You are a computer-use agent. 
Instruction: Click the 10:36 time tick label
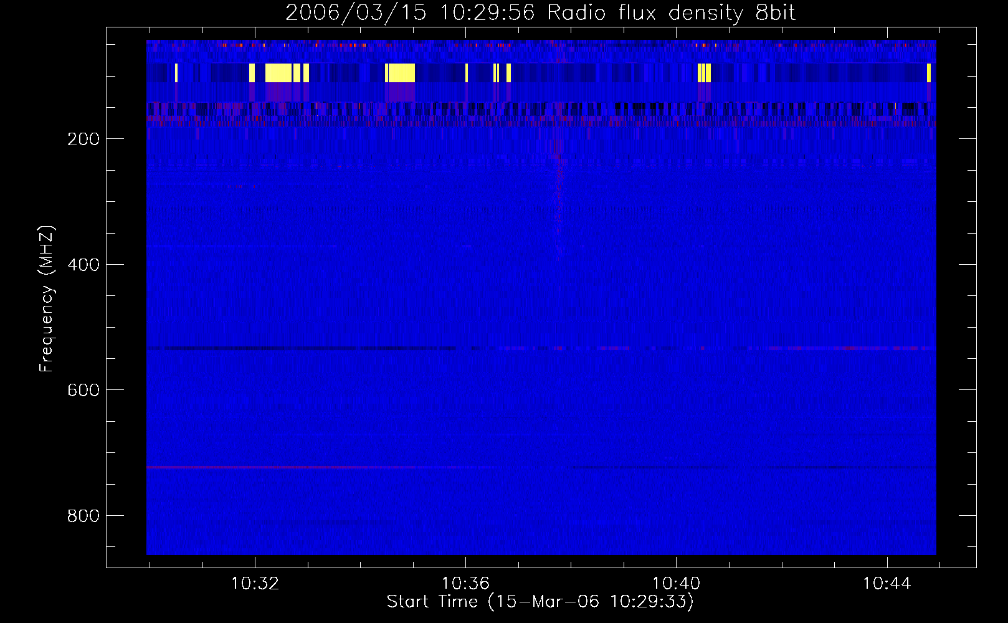(x=465, y=584)
